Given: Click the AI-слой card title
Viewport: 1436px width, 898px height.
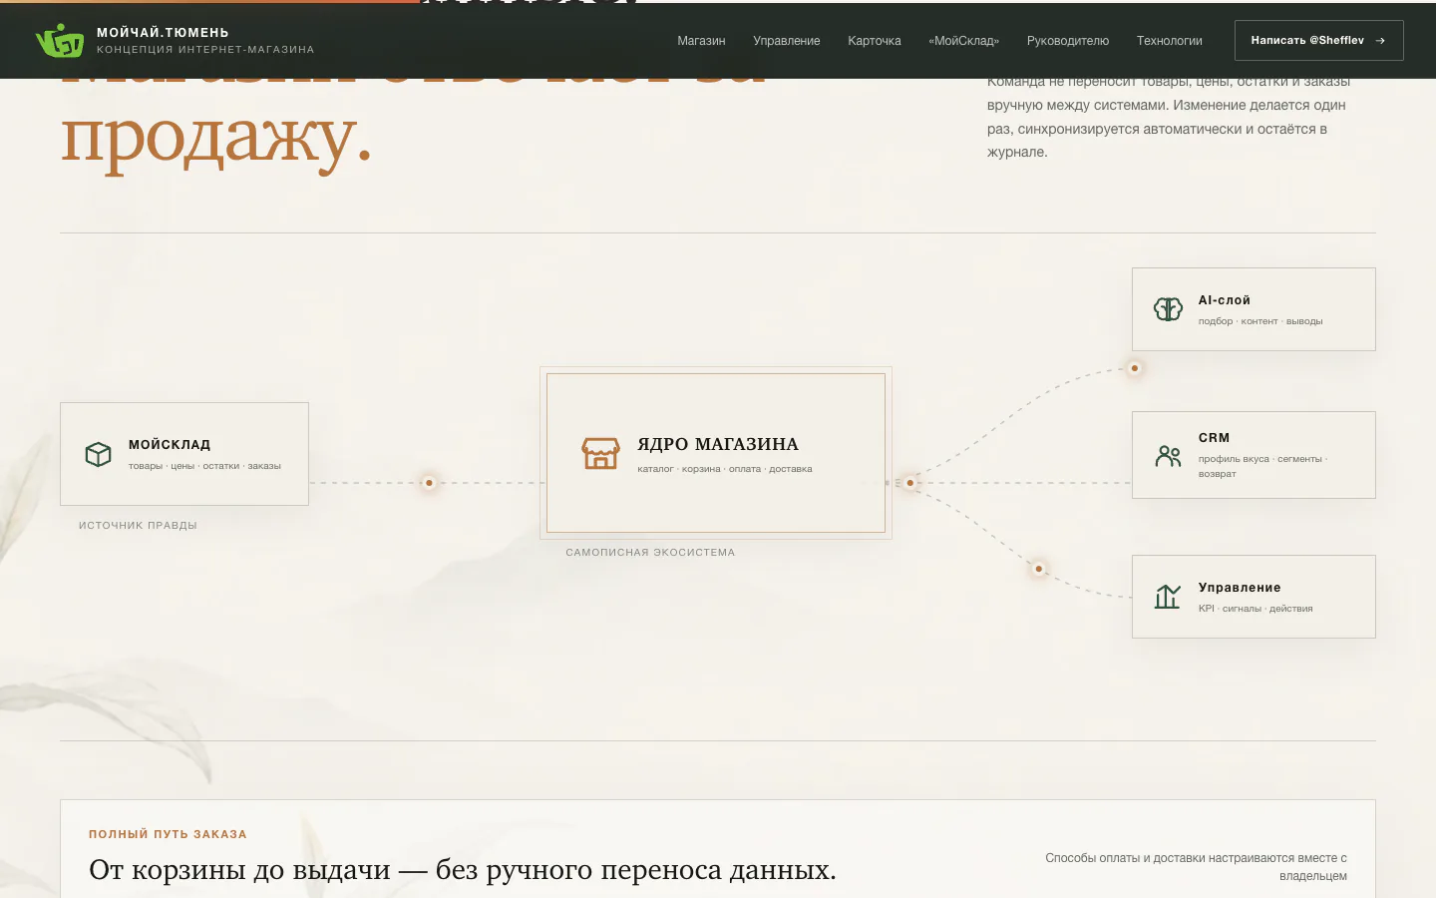Looking at the screenshot, I should click(x=1225, y=300).
